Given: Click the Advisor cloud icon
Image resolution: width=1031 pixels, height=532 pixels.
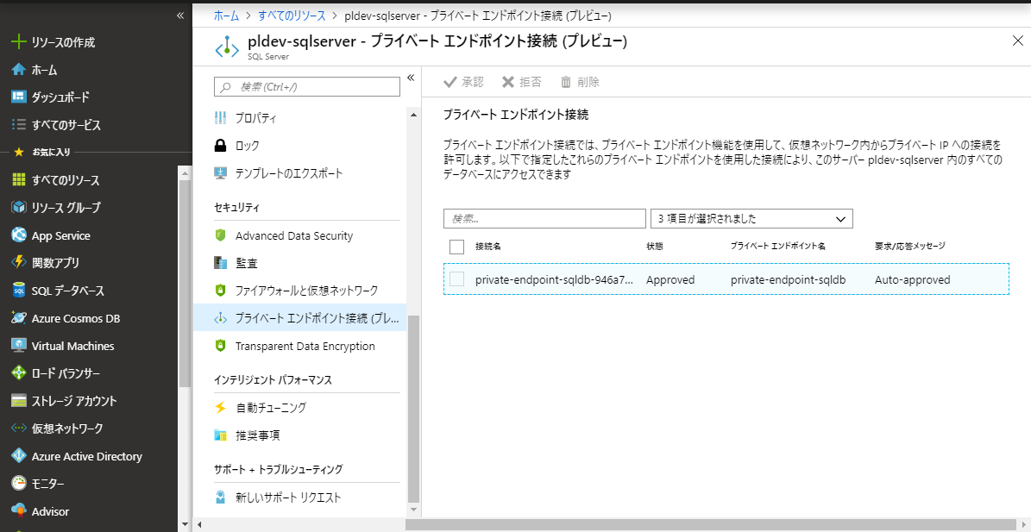Looking at the screenshot, I should [x=18, y=511].
